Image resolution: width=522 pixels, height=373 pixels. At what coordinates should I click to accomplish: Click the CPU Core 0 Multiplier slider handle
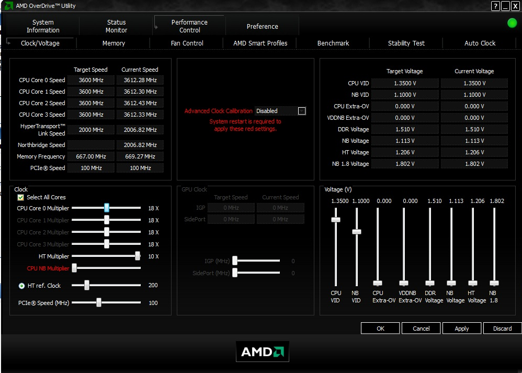[107, 208]
